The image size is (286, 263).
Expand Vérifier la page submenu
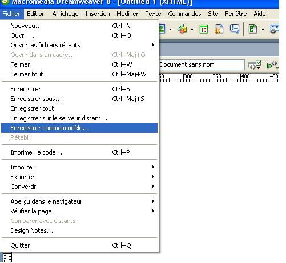coord(79,211)
